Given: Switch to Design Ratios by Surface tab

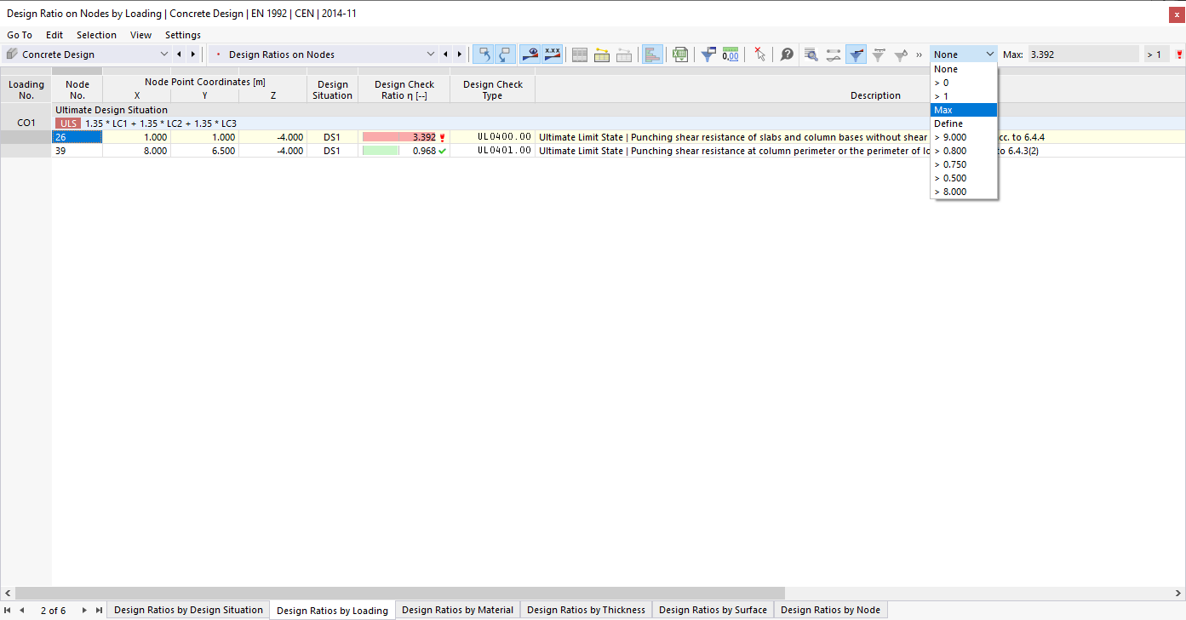Looking at the screenshot, I should (x=713, y=610).
